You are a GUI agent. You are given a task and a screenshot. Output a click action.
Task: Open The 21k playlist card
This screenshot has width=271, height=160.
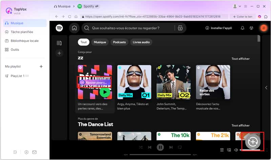click(x=213, y=136)
